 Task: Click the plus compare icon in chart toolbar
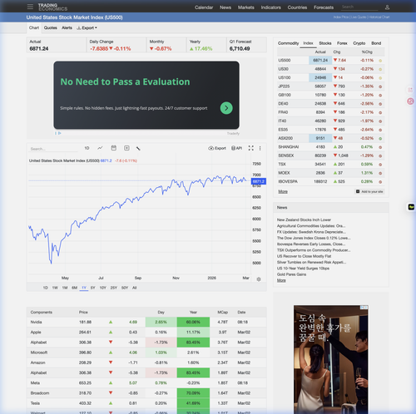pos(126,148)
